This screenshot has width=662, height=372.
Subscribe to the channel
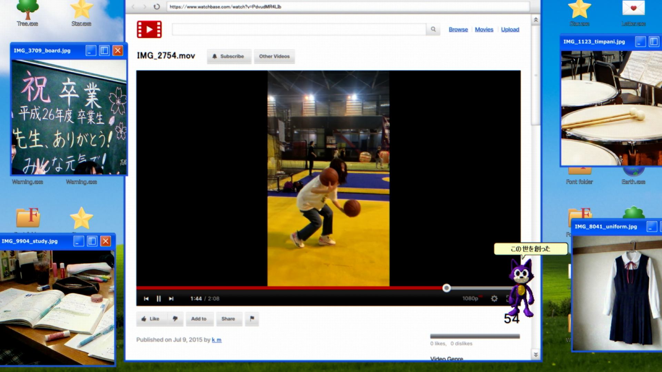pyautogui.click(x=229, y=56)
